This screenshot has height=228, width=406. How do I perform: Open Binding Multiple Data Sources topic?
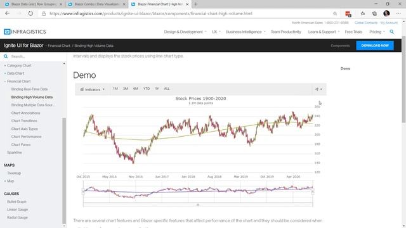coord(33,105)
